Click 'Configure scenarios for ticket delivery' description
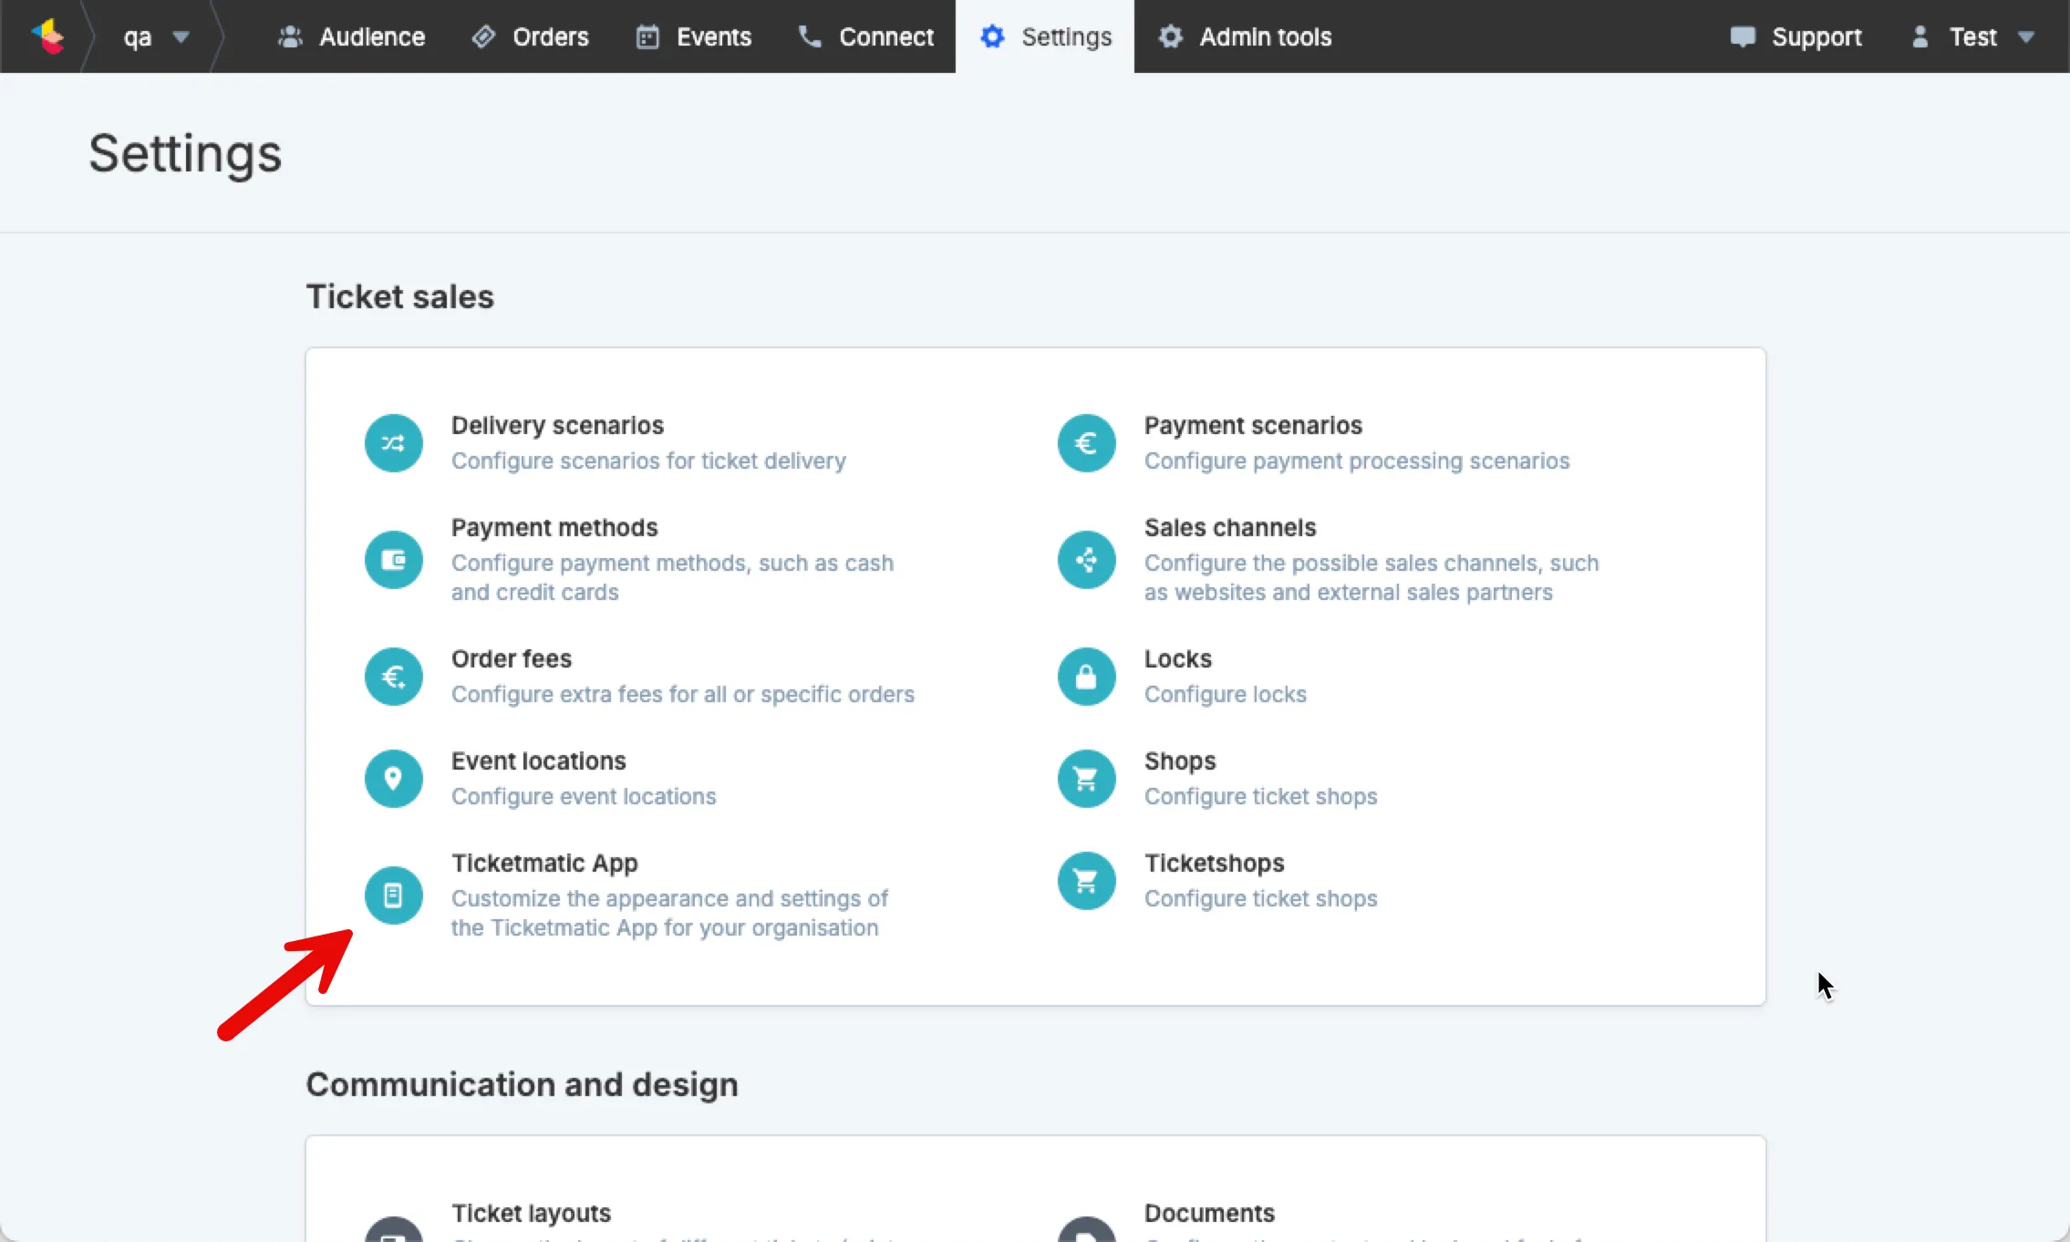The image size is (2070, 1242). pyautogui.click(x=648, y=461)
